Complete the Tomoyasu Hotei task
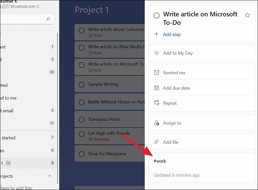Image resolution: width=258 pixels, height=190 pixels. 81,119
